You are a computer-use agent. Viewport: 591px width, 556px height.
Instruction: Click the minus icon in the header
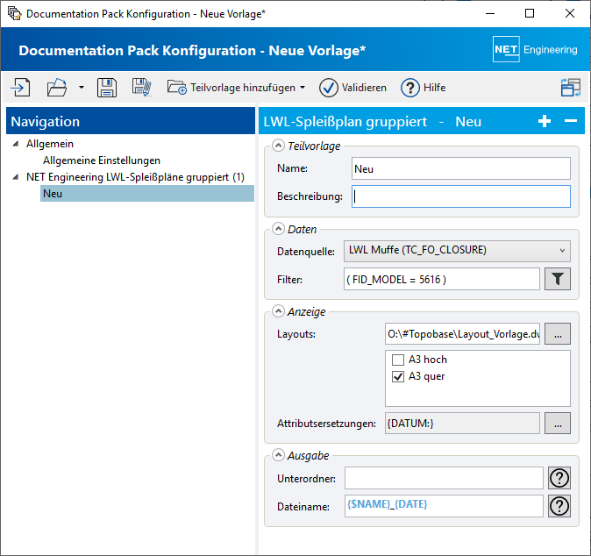(x=570, y=122)
